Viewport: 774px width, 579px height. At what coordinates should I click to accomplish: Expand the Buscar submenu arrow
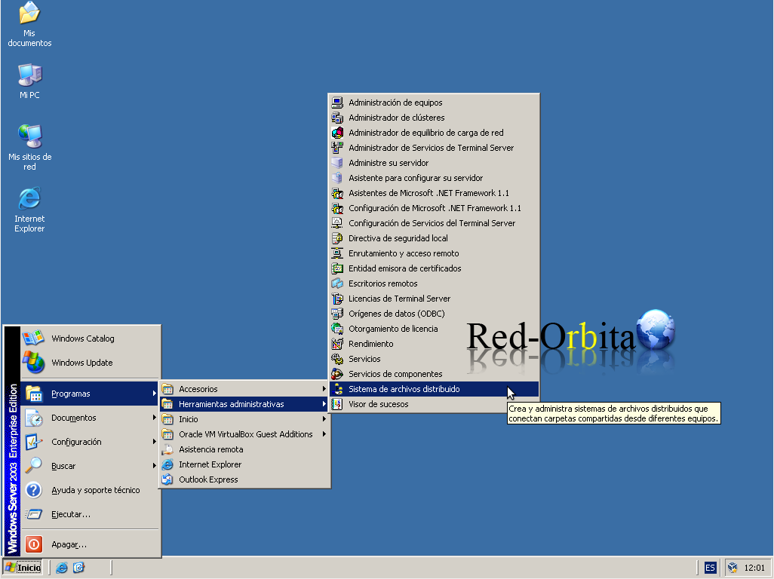point(155,466)
